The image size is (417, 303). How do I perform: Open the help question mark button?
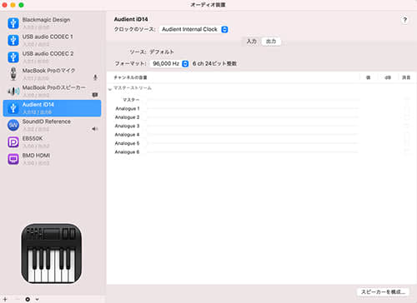[x=404, y=20]
